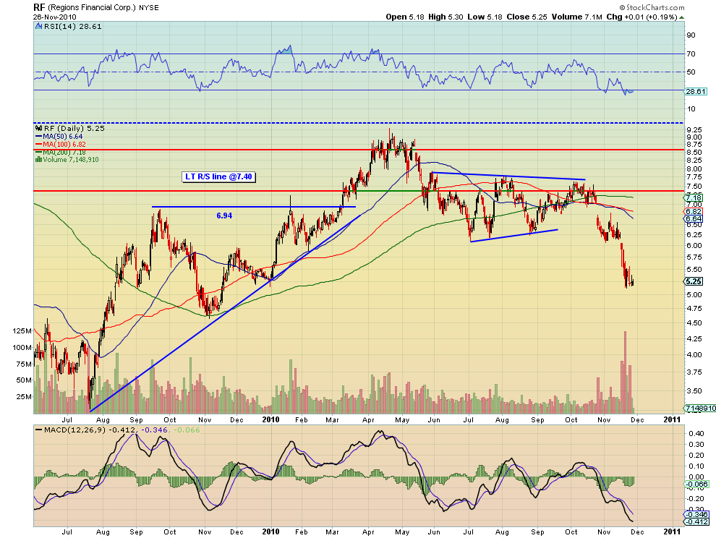Screen dimensions: 716x538
Task: Click the Jun label on MACD panel time axis
Action: pos(434,532)
